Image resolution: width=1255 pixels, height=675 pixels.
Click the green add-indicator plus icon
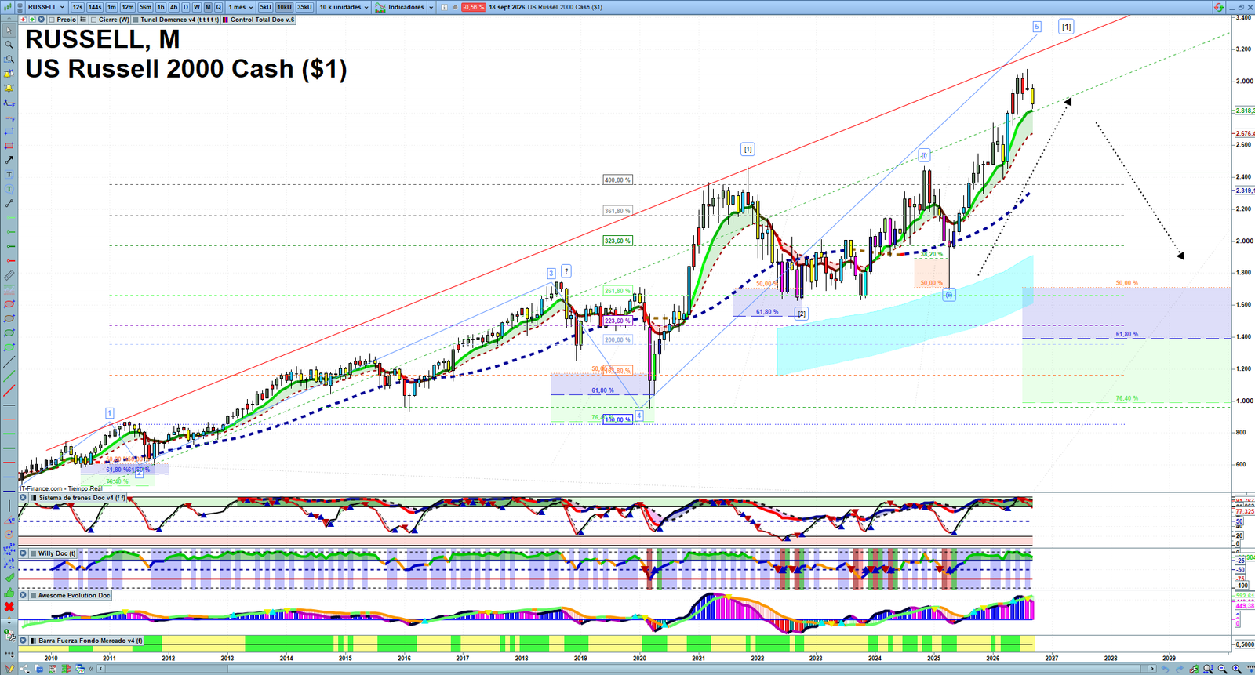[x=32, y=20]
